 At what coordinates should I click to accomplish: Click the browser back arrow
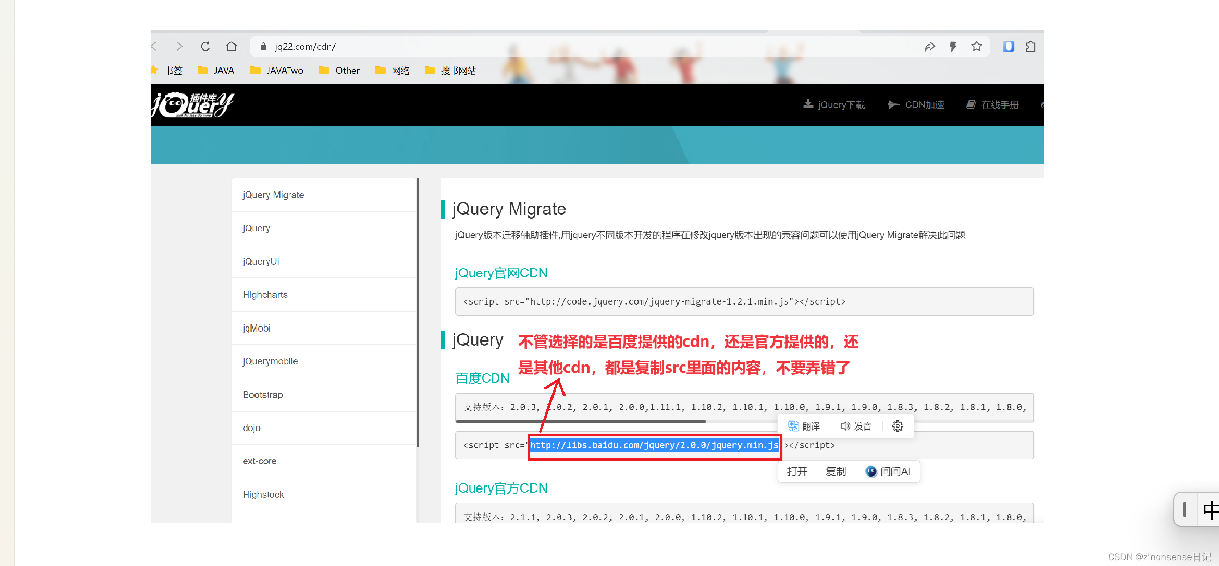point(154,46)
